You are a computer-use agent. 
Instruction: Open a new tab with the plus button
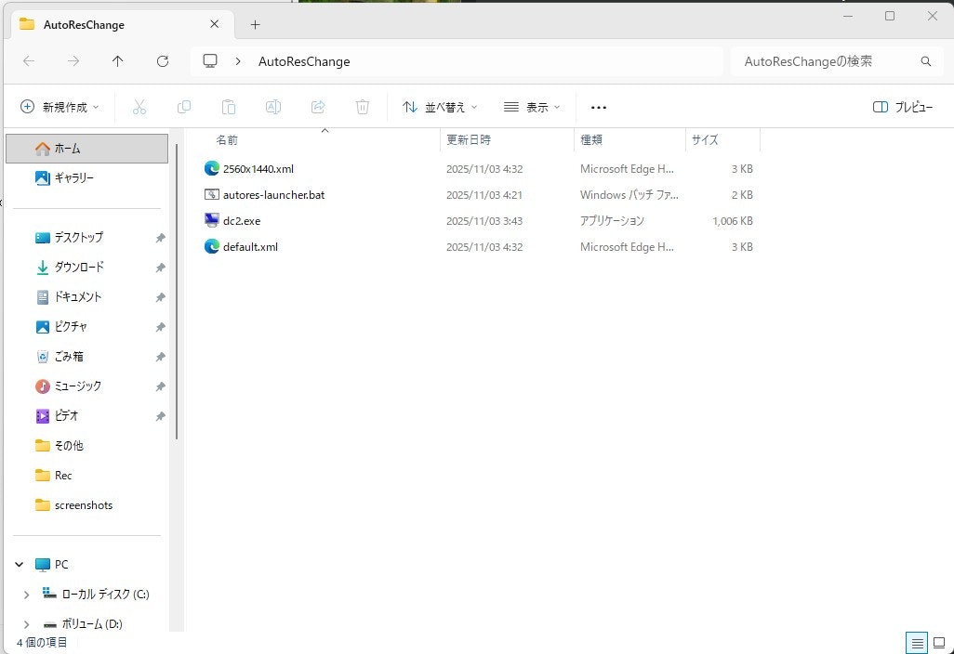tap(256, 25)
